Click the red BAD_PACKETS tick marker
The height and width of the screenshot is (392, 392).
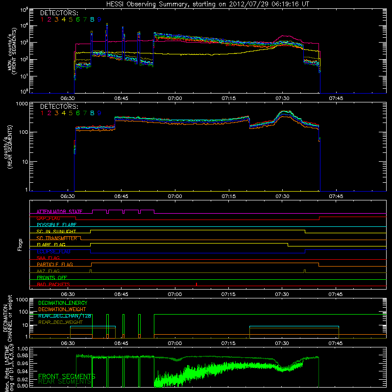[196, 284]
